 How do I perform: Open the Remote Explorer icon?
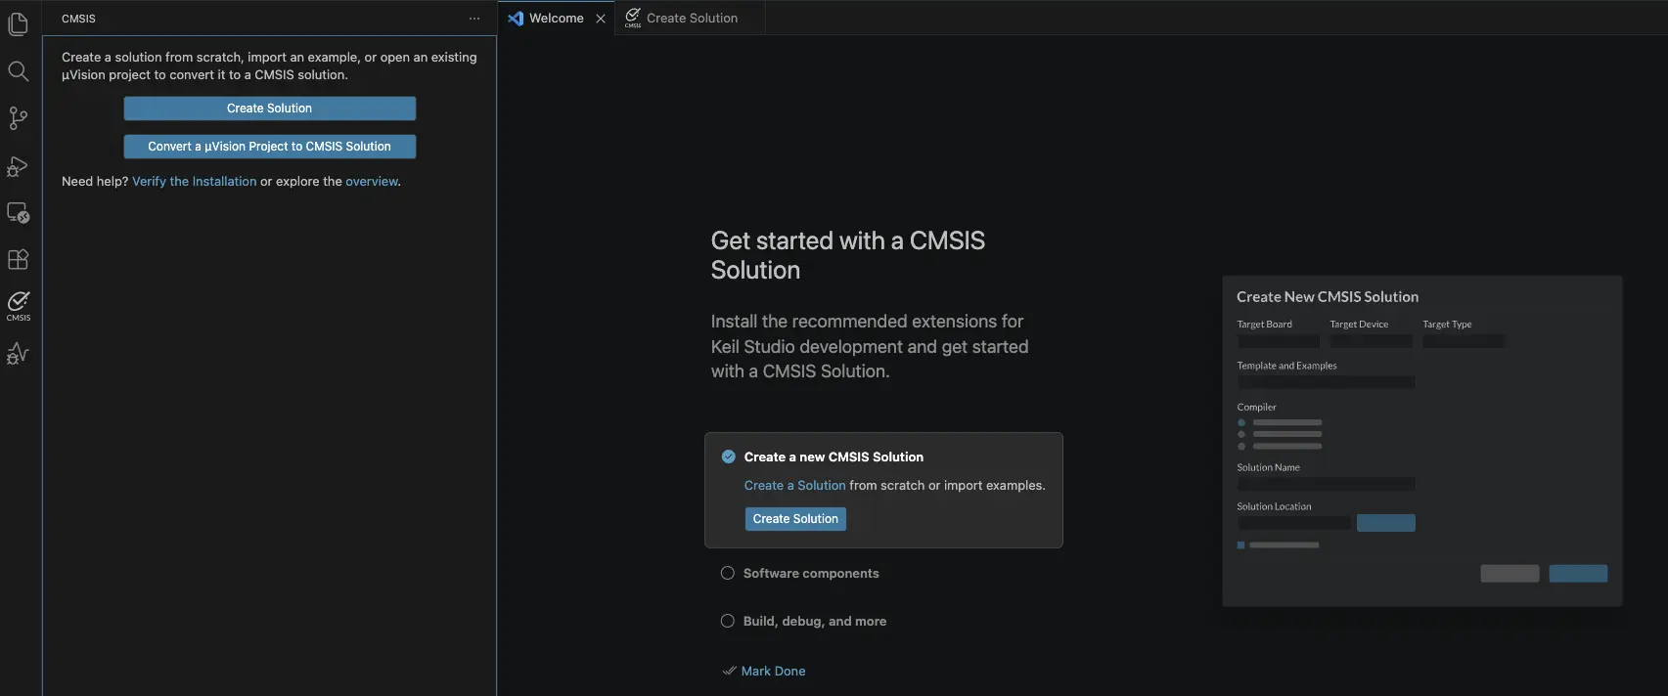[18, 212]
